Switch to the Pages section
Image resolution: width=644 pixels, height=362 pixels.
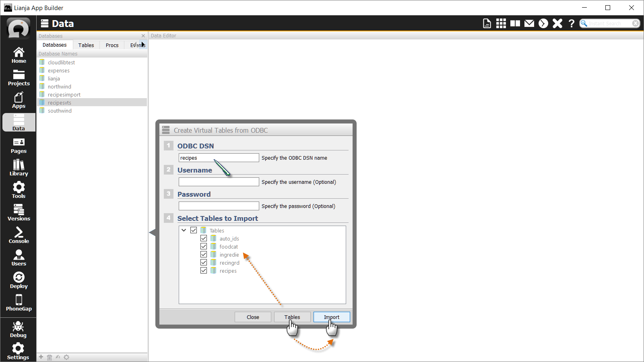(19, 145)
